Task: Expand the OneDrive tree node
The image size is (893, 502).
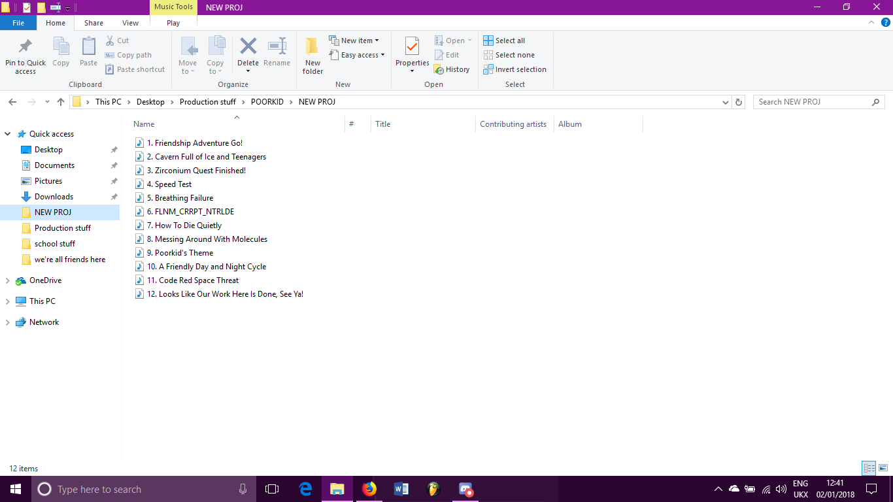Action: (8, 280)
